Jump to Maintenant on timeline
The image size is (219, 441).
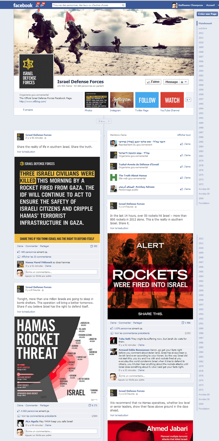pyautogui.click(x=205, y=23)
